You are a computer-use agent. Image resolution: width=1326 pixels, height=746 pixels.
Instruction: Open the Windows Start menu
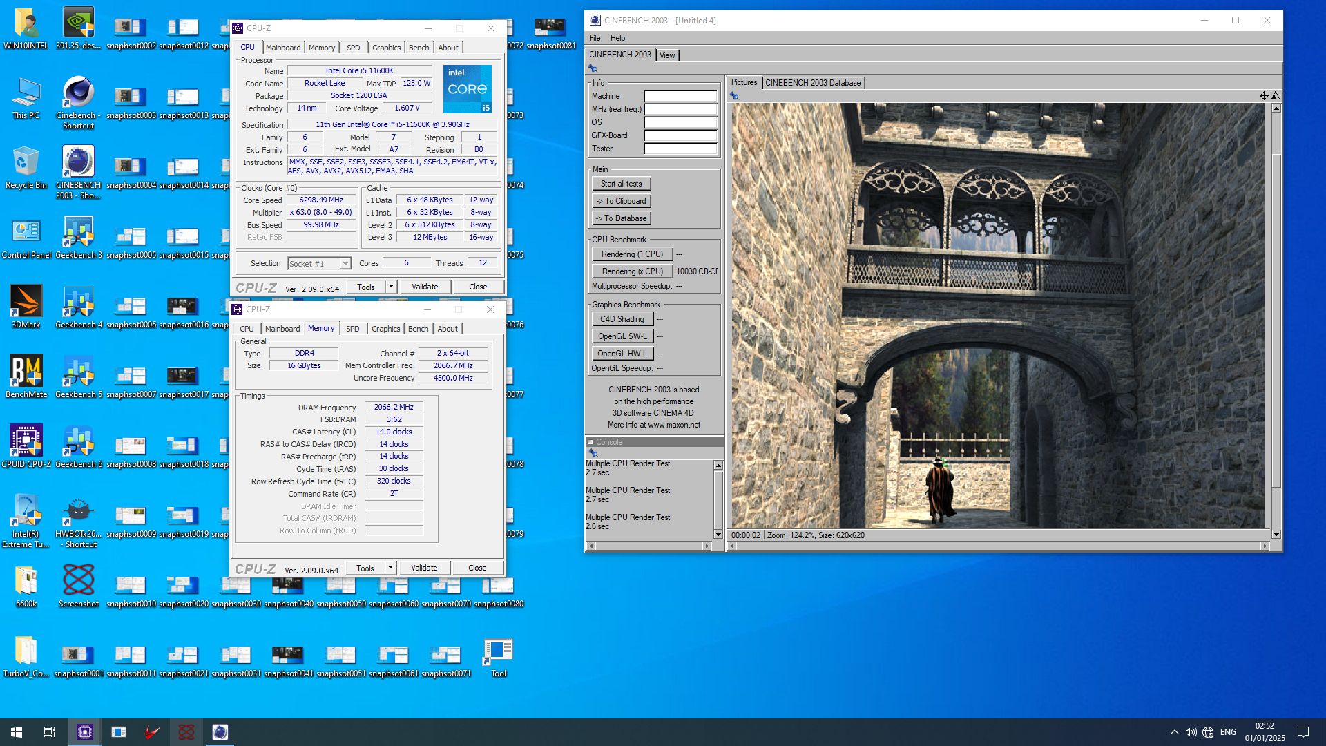tap(17, 732)
